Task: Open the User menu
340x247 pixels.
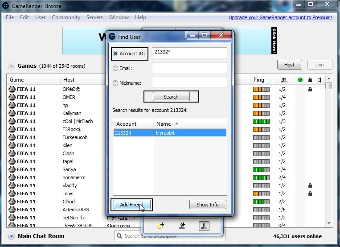Action: (x=41, y=17)
